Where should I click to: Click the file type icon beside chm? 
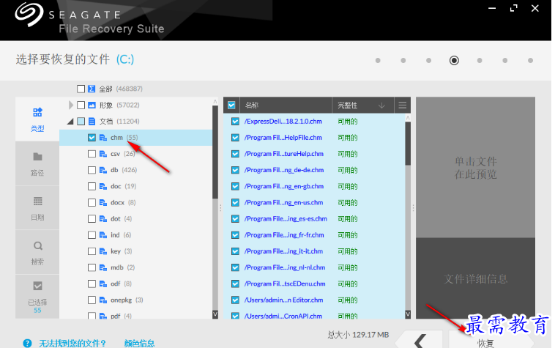[x=103, y=137]
